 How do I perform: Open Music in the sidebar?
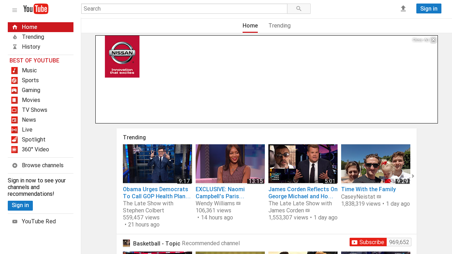coord(41,71)
